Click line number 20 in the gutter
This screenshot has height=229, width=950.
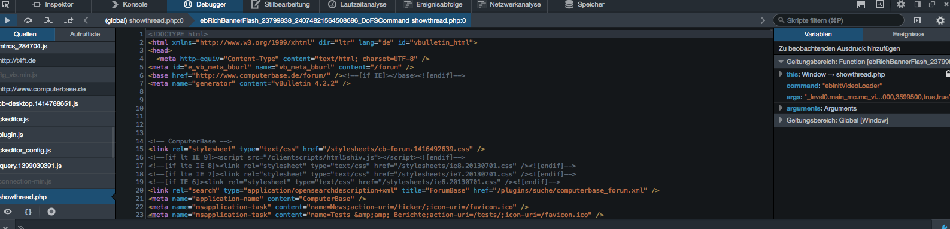[x=139, y=190]
